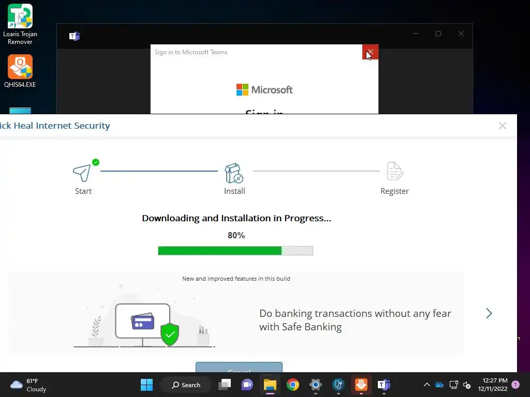This screenshot has height=397, width=530.
Task: Close the Quick Heal installer window
Action: (502, 126)
